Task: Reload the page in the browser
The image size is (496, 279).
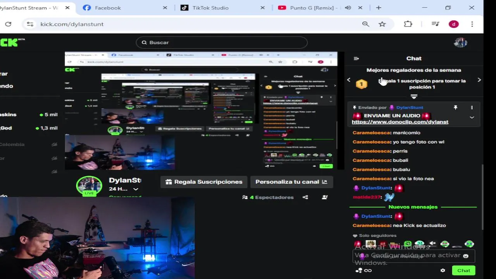Action: click(x=8, y=24)
